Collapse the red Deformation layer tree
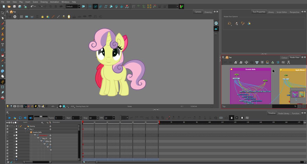Viewport: 307px width, 164px height. pos(35,135)
